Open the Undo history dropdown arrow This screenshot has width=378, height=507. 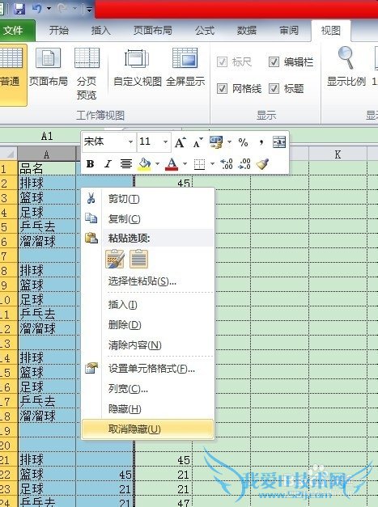pos(49,8)
